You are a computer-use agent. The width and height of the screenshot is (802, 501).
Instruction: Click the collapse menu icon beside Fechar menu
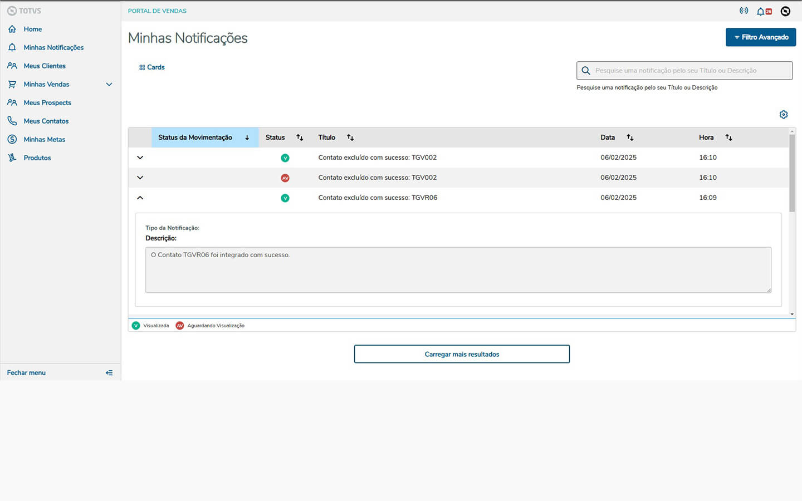tap(109, 373)
